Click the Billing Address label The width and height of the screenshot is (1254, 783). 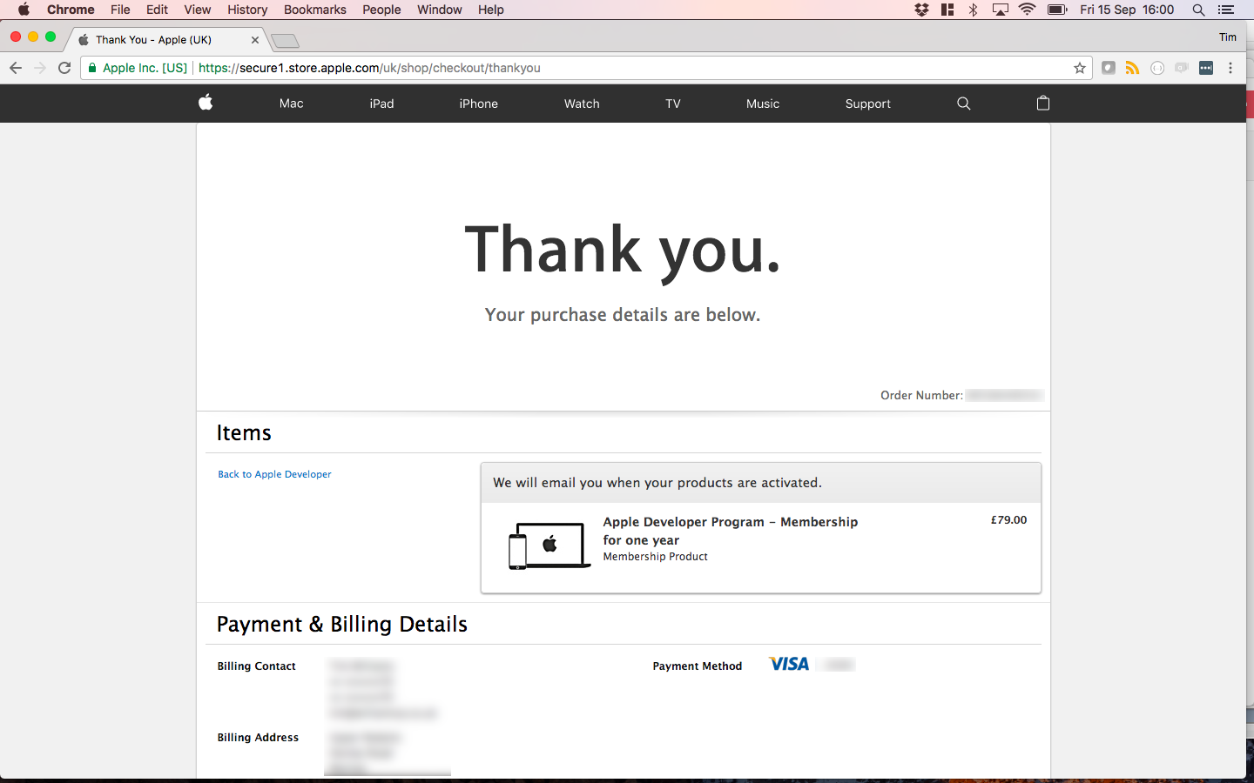pyautogui.click(x=258, y=738)
